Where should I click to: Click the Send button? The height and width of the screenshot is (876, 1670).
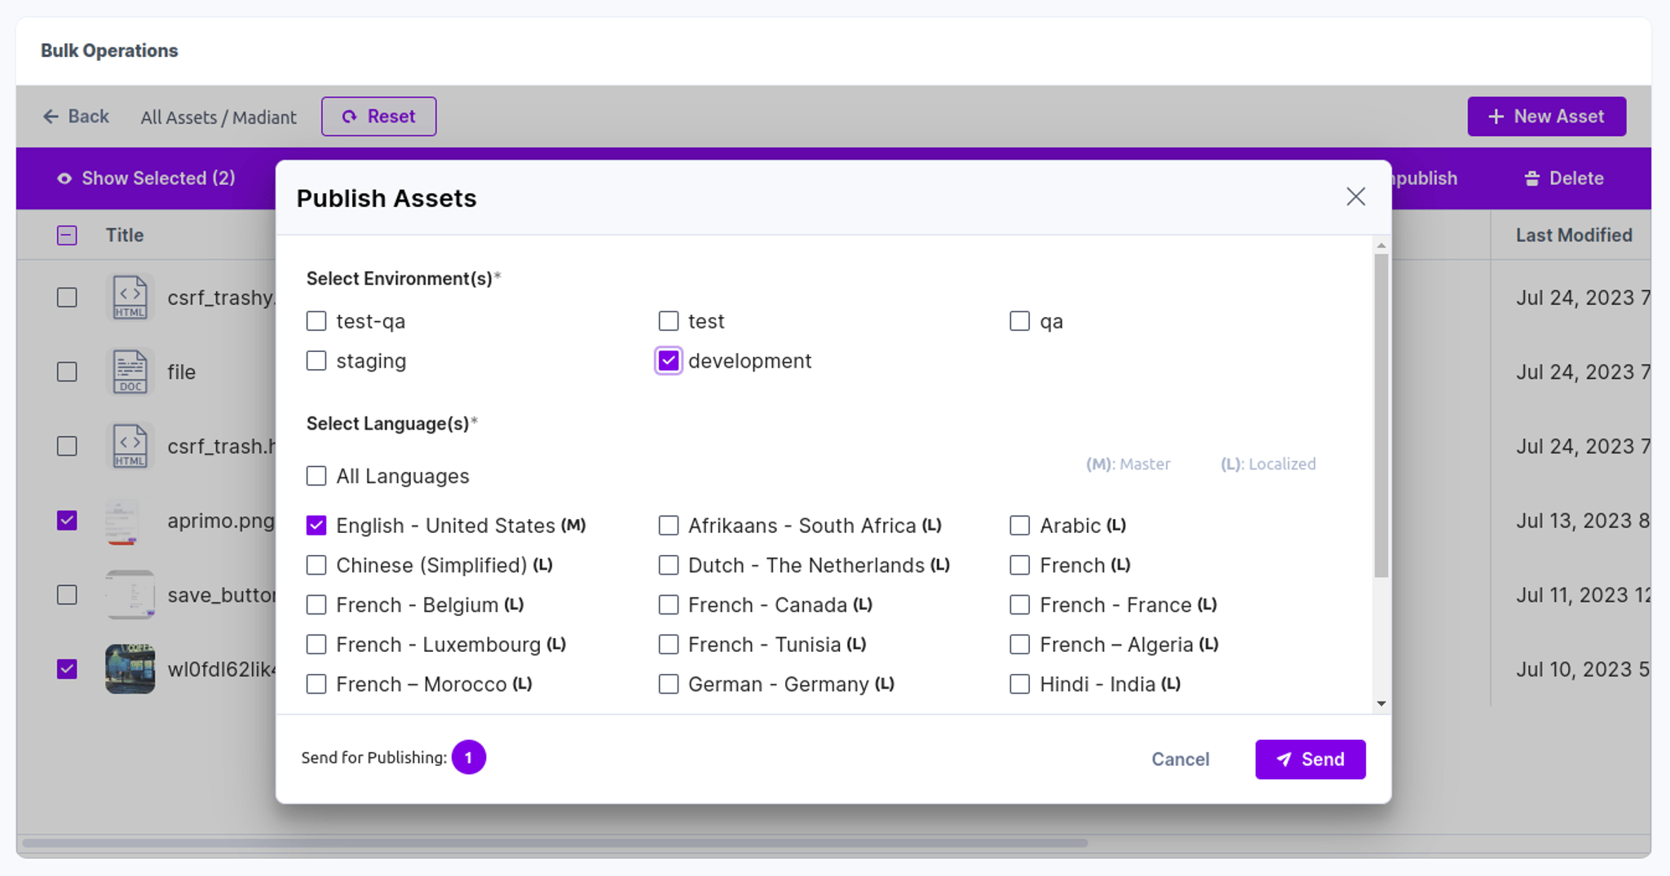click(1310, 759)
